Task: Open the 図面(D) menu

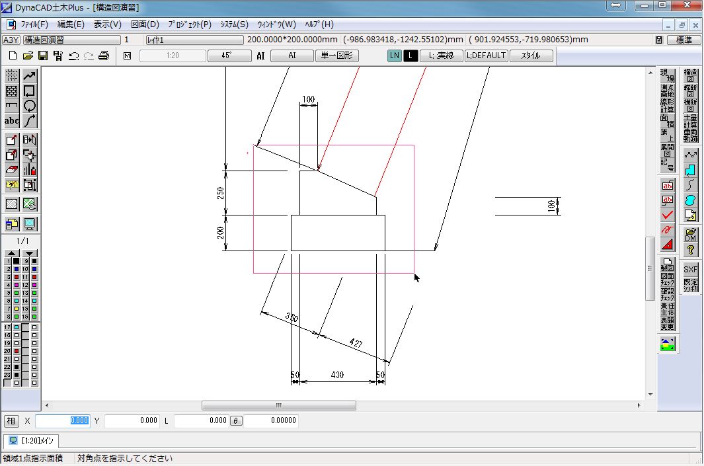Action: pos(145,24)
